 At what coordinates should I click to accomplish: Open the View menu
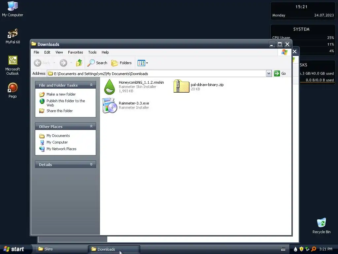(x=59, y=52)
